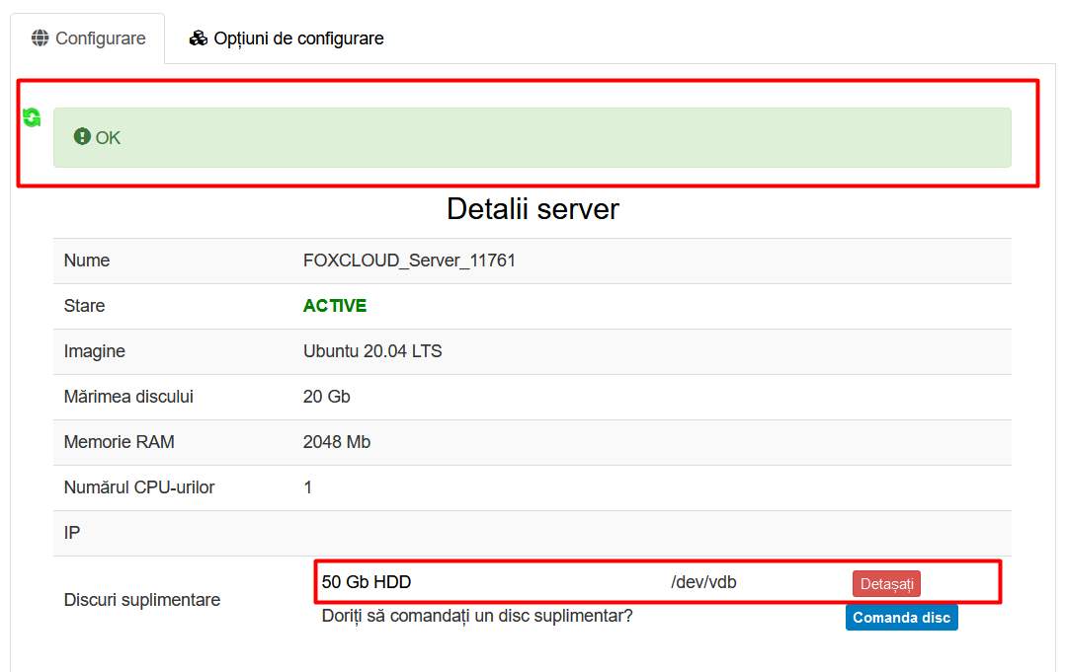Viewport: 1066px width, 672px height.
Task: Click the 20 Gb disk size value
Action: point(326,397)
